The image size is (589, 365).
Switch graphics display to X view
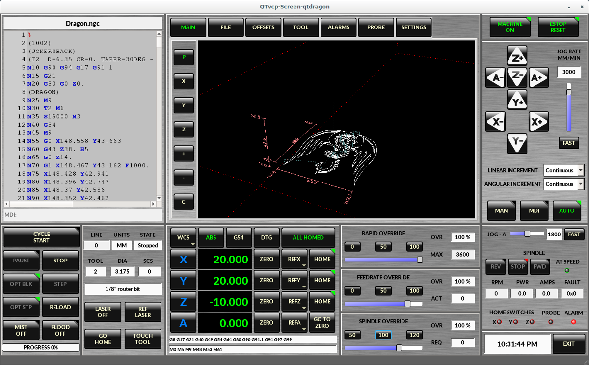point(184,81)
